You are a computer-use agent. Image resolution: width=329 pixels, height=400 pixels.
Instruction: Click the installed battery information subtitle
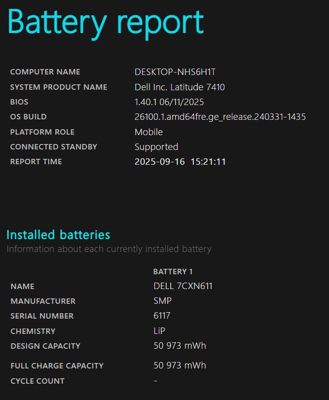coord(109,249)
